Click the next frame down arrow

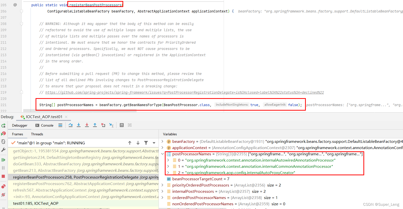(x=138, y=143)
